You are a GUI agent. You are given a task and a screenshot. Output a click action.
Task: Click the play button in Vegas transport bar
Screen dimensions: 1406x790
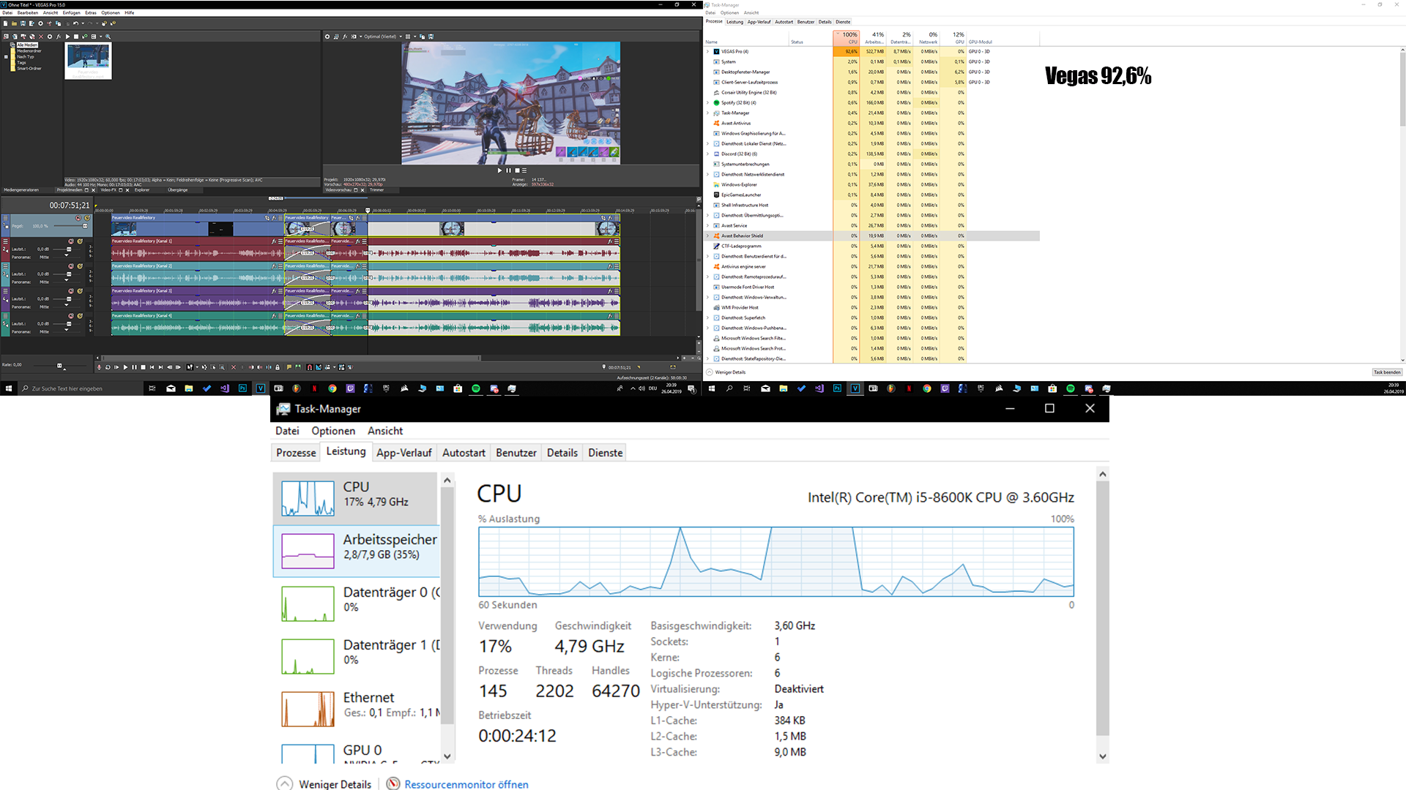pos(125,367)
